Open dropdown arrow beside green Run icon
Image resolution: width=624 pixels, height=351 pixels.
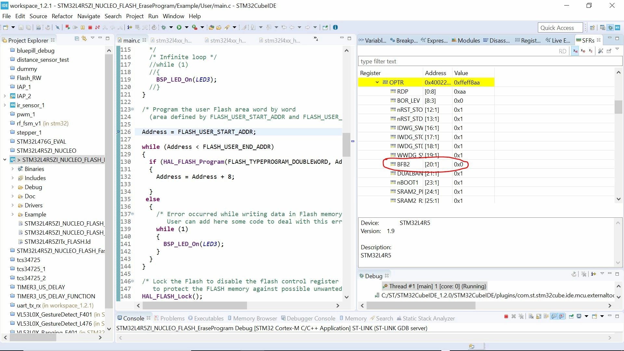click(187, 28)
